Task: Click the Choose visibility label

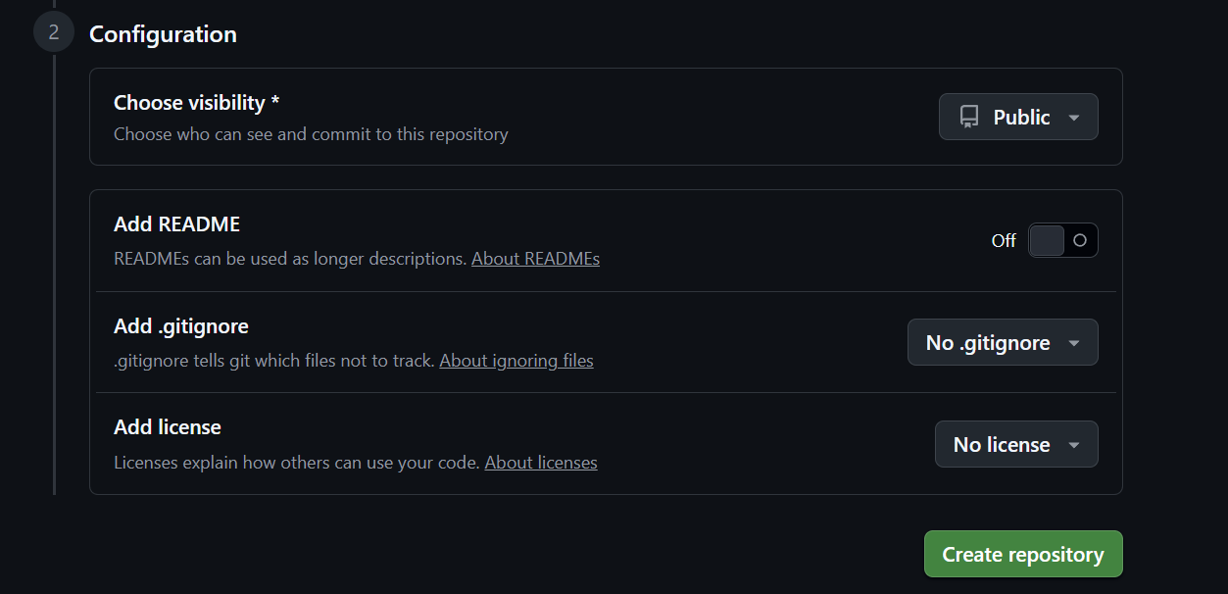Action: [189, 103]
